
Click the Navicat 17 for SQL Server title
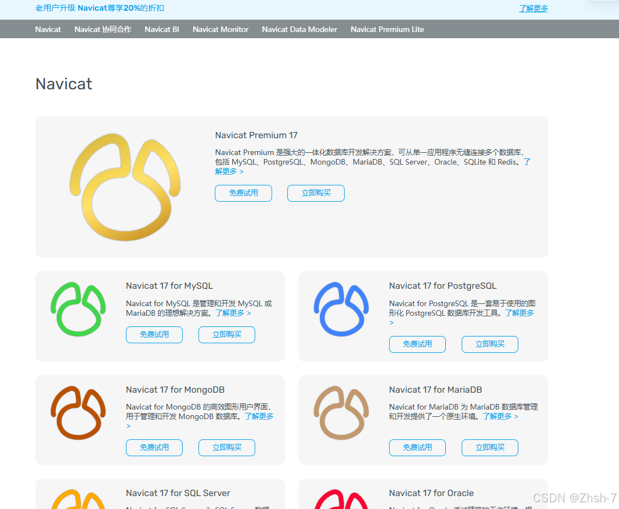pos(178,493)
